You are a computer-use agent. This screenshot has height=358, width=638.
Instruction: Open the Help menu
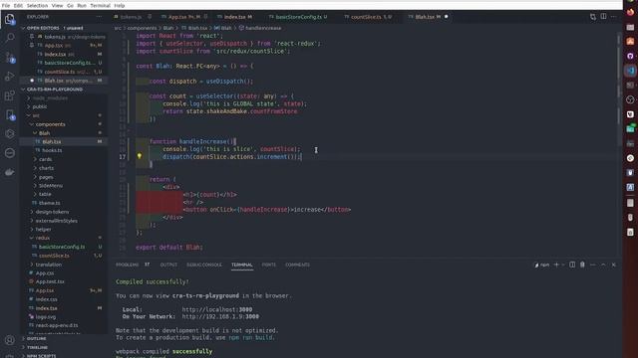tap(120, 5)
